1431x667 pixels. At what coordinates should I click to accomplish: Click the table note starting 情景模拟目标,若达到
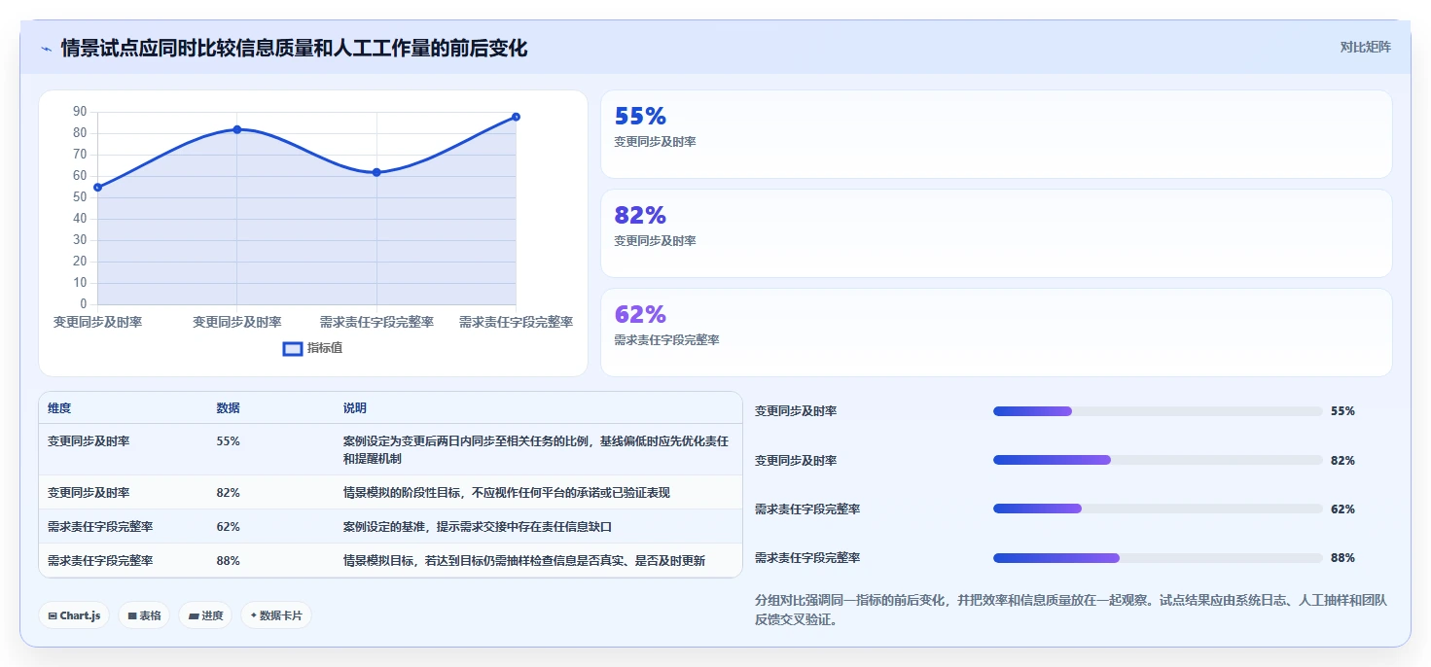coord(524,561)
